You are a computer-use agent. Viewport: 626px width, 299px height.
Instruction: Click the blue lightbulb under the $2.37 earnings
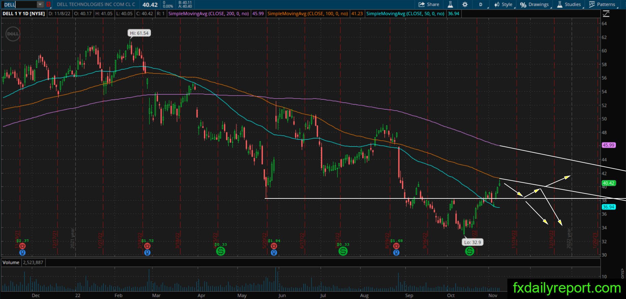click(x=22, y=253)
